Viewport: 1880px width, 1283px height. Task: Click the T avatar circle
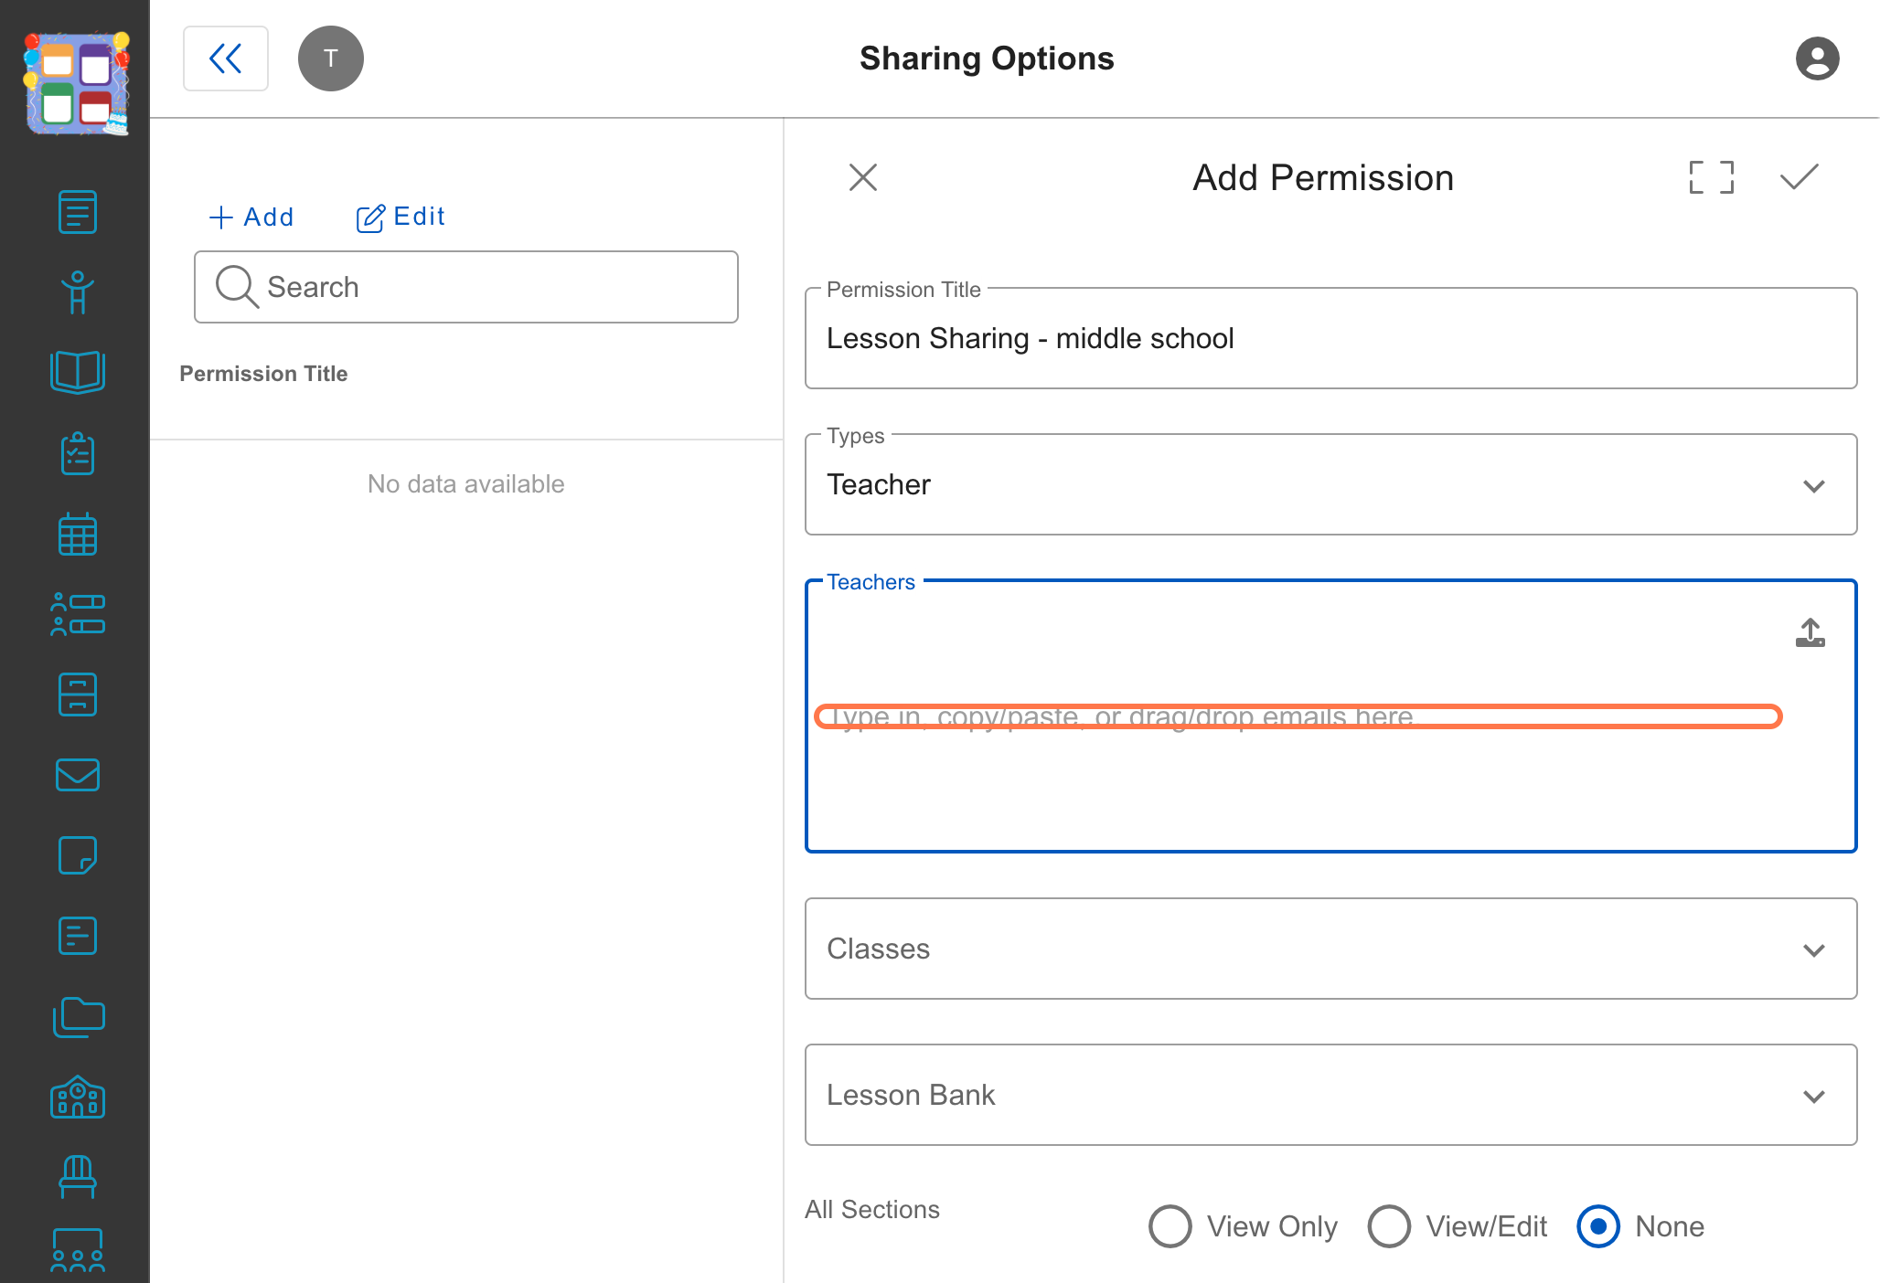pyautogui.click(x=331, y=58)
